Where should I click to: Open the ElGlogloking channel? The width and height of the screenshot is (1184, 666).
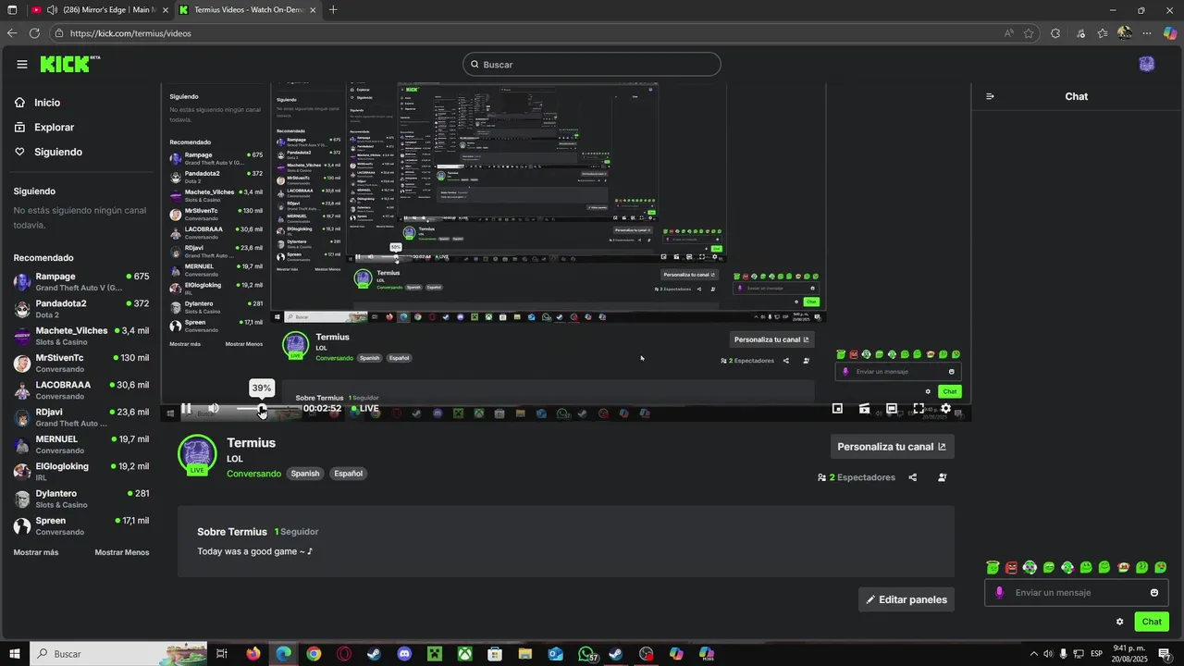(x=81, y=472)
